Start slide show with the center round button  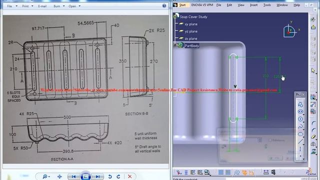[85, 176]
